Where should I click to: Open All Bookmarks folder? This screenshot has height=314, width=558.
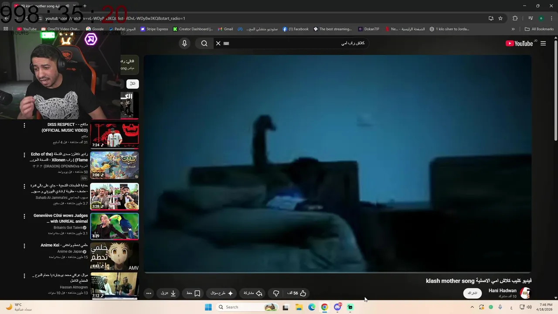[539, 29]
